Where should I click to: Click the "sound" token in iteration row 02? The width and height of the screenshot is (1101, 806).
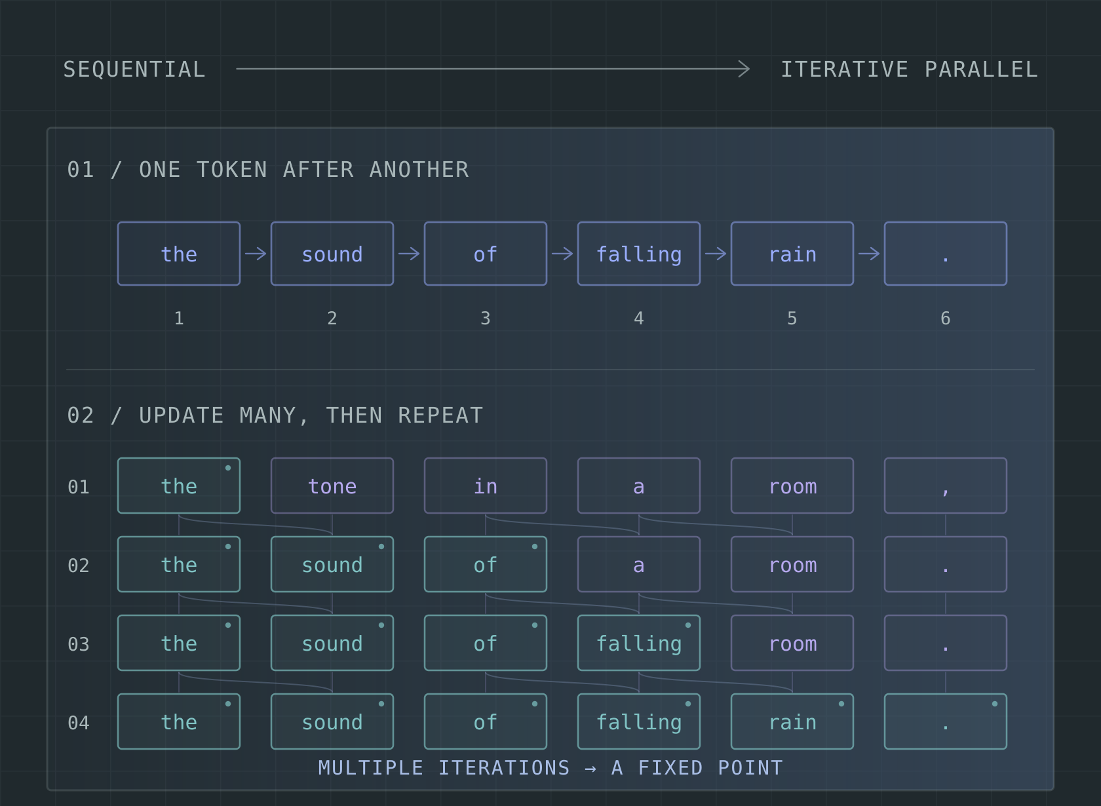(332, 564)
